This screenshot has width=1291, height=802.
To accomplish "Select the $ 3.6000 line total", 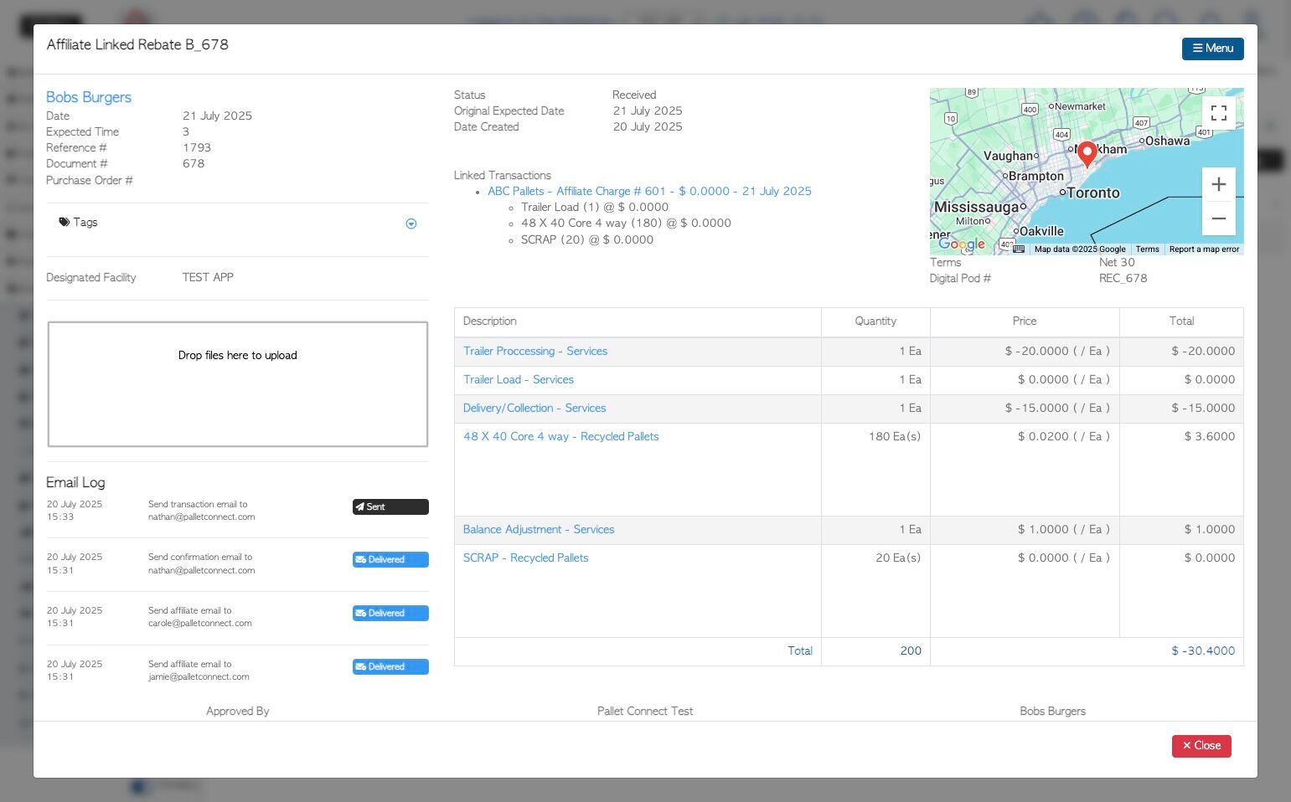I will [x=1210, y=436].
